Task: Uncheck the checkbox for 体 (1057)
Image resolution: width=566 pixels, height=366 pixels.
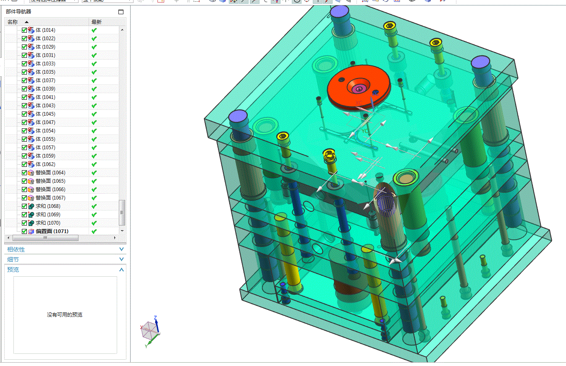Action: click(24, 148)
